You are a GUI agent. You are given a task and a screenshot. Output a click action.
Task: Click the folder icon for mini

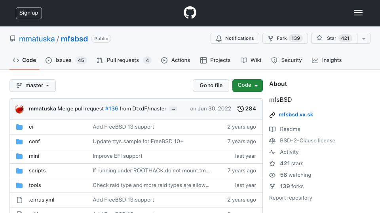coord(19,156)
